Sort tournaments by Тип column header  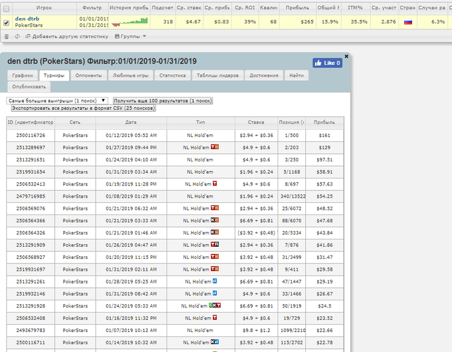(x=201, y=122)
